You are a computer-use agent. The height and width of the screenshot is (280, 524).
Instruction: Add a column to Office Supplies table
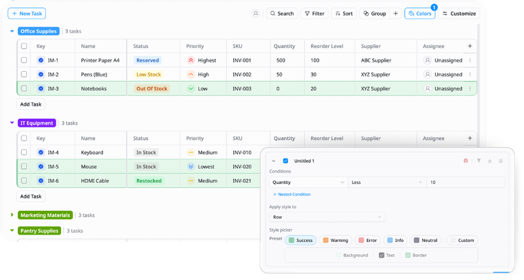tap(470, 46)
